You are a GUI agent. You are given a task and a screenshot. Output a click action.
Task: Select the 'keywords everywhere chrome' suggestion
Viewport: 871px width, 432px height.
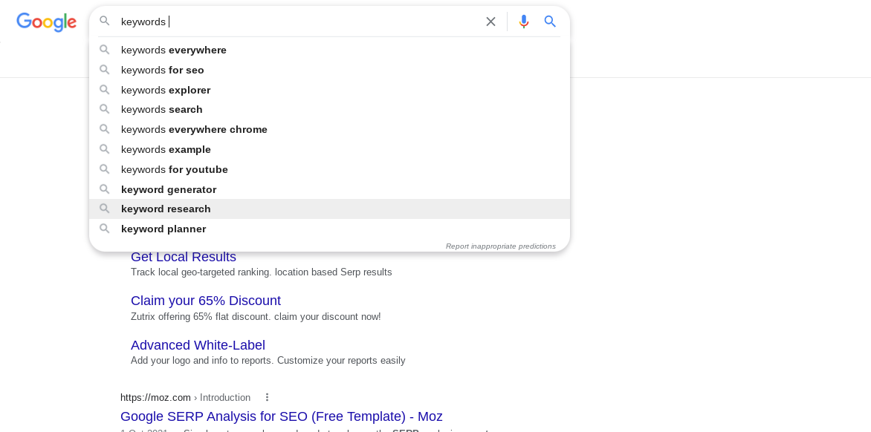329,129
